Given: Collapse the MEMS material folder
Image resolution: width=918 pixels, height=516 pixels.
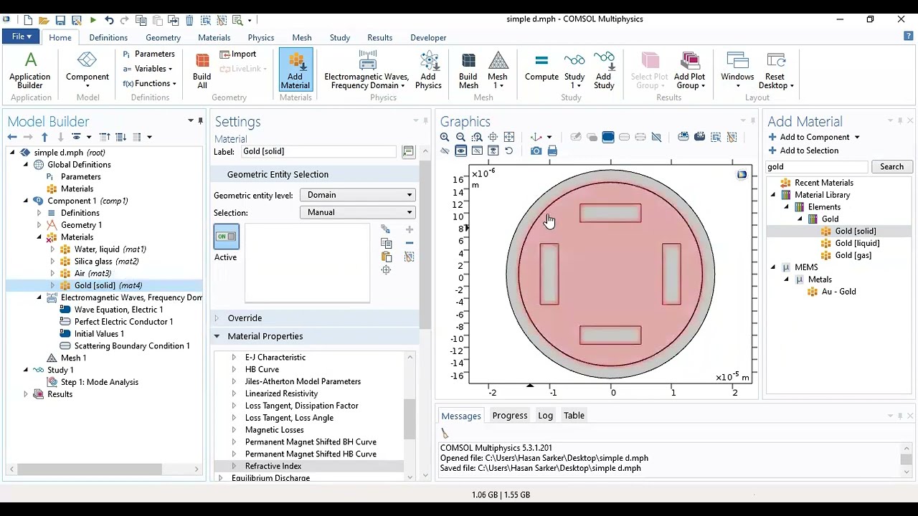Looking at the screenshot, I should pos(773,267).
